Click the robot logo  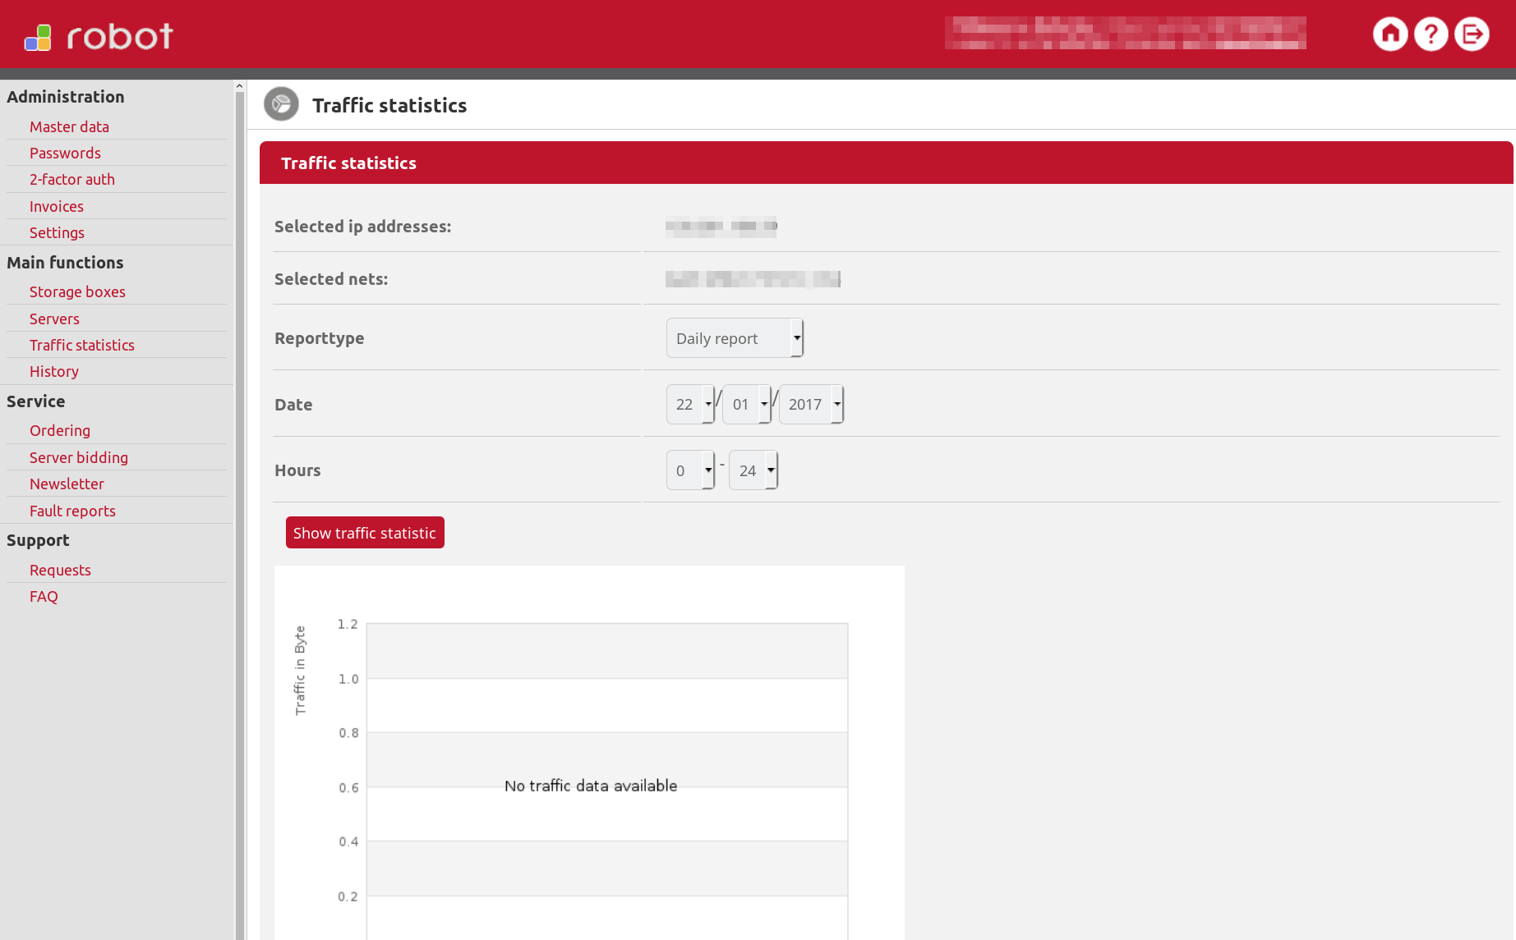pos(99,36)
